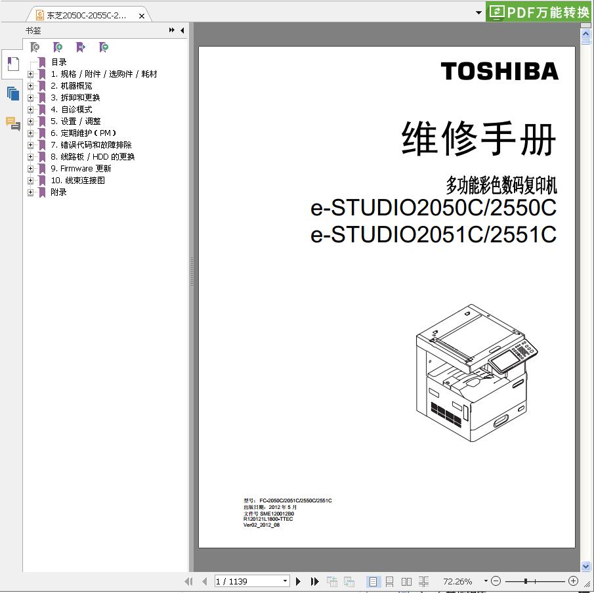The image size is (594, 593).
Task: Open the Pages thumbnail panel icon
Action: 13,93
